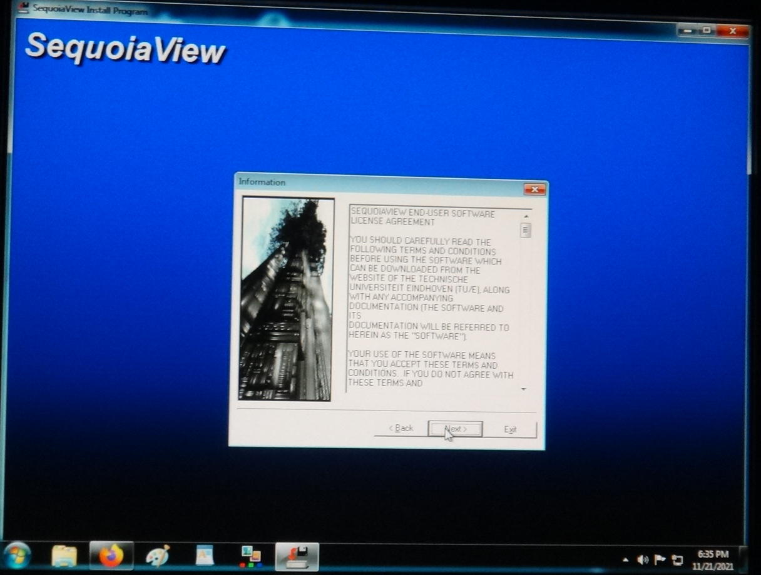This screenshot has height=575, width=761.
Task: Close the SequoiaView Install Program window
Action: point(732,31)
